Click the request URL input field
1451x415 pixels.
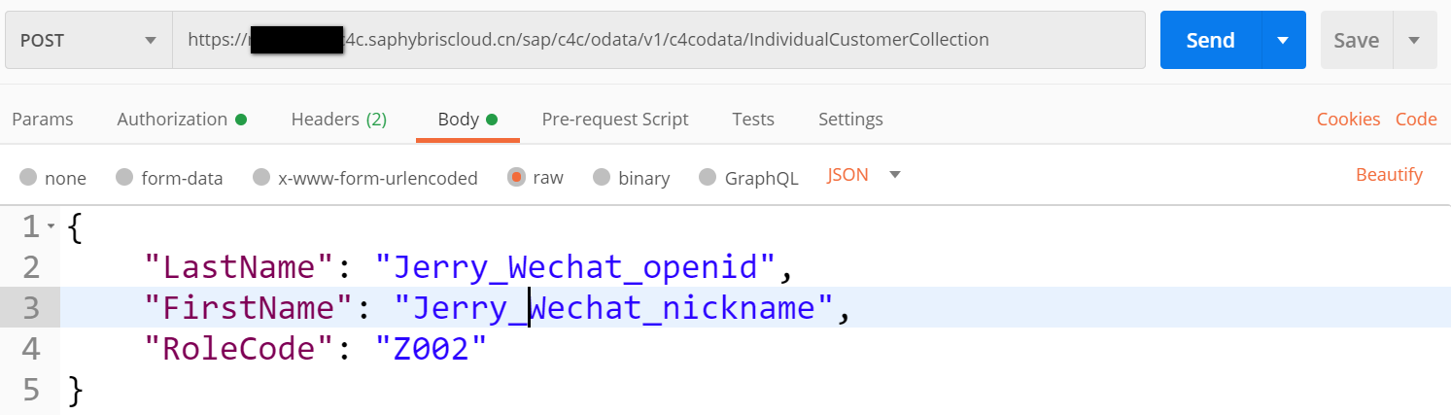click(x=659, y=40)
